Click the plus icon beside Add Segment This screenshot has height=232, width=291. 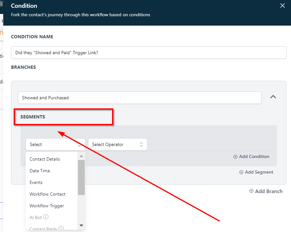coord(241,172)
